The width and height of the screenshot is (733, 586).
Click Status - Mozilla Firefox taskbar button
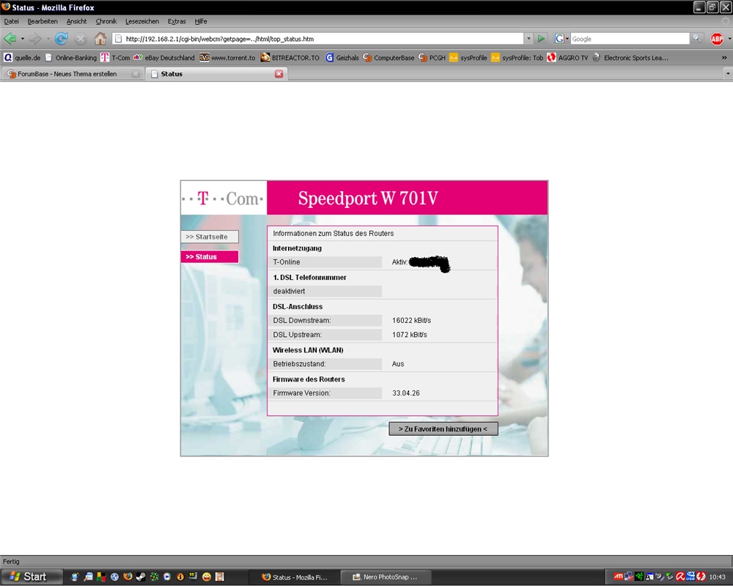[295, 577]
